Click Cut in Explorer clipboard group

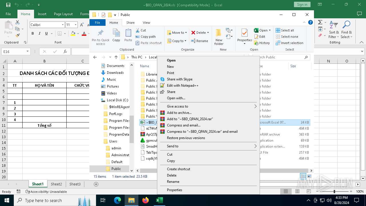click(141, 30)
